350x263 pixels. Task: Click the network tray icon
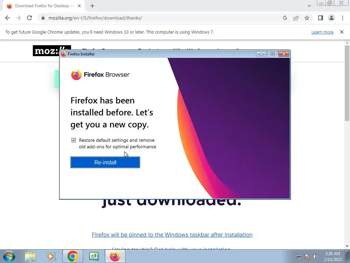point(299,256)
